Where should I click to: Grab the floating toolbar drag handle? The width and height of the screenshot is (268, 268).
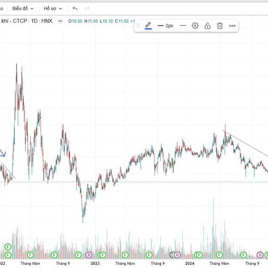[x=138, y=26]
